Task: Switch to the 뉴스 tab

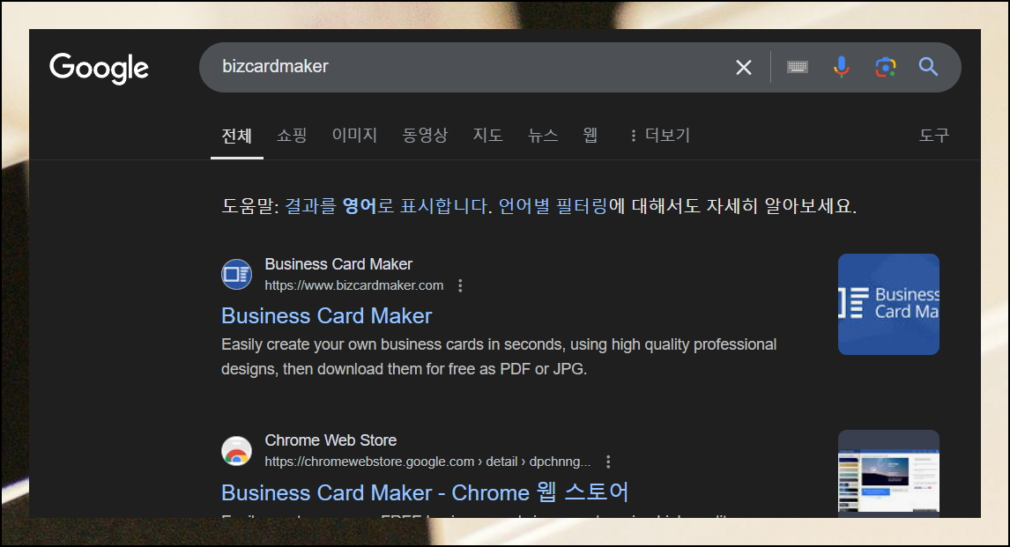Action: (543, 135)
